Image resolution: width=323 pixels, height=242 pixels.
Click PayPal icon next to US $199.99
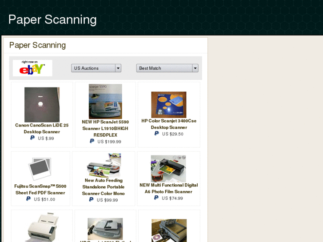tap(92, 141)
